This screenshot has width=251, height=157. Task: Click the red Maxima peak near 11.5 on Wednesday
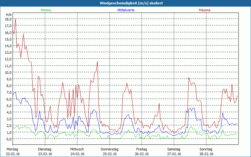click(x=97, y=62)
